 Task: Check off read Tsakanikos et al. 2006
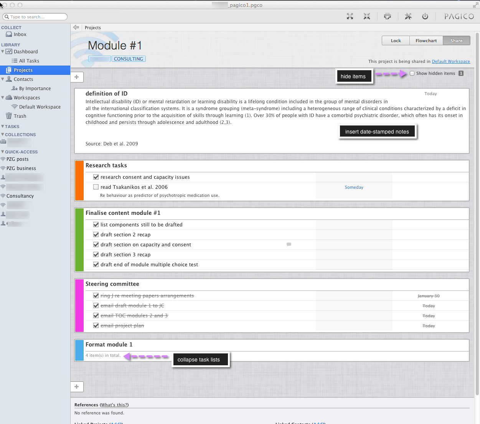click(x=96, y=187)
